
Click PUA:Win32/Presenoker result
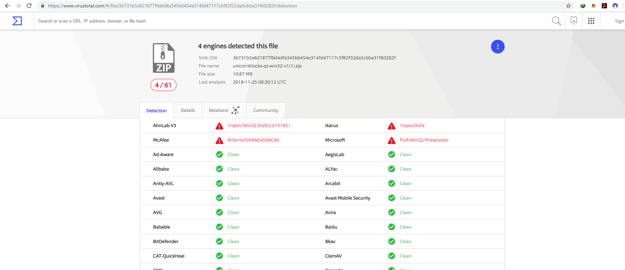(424, 140)
